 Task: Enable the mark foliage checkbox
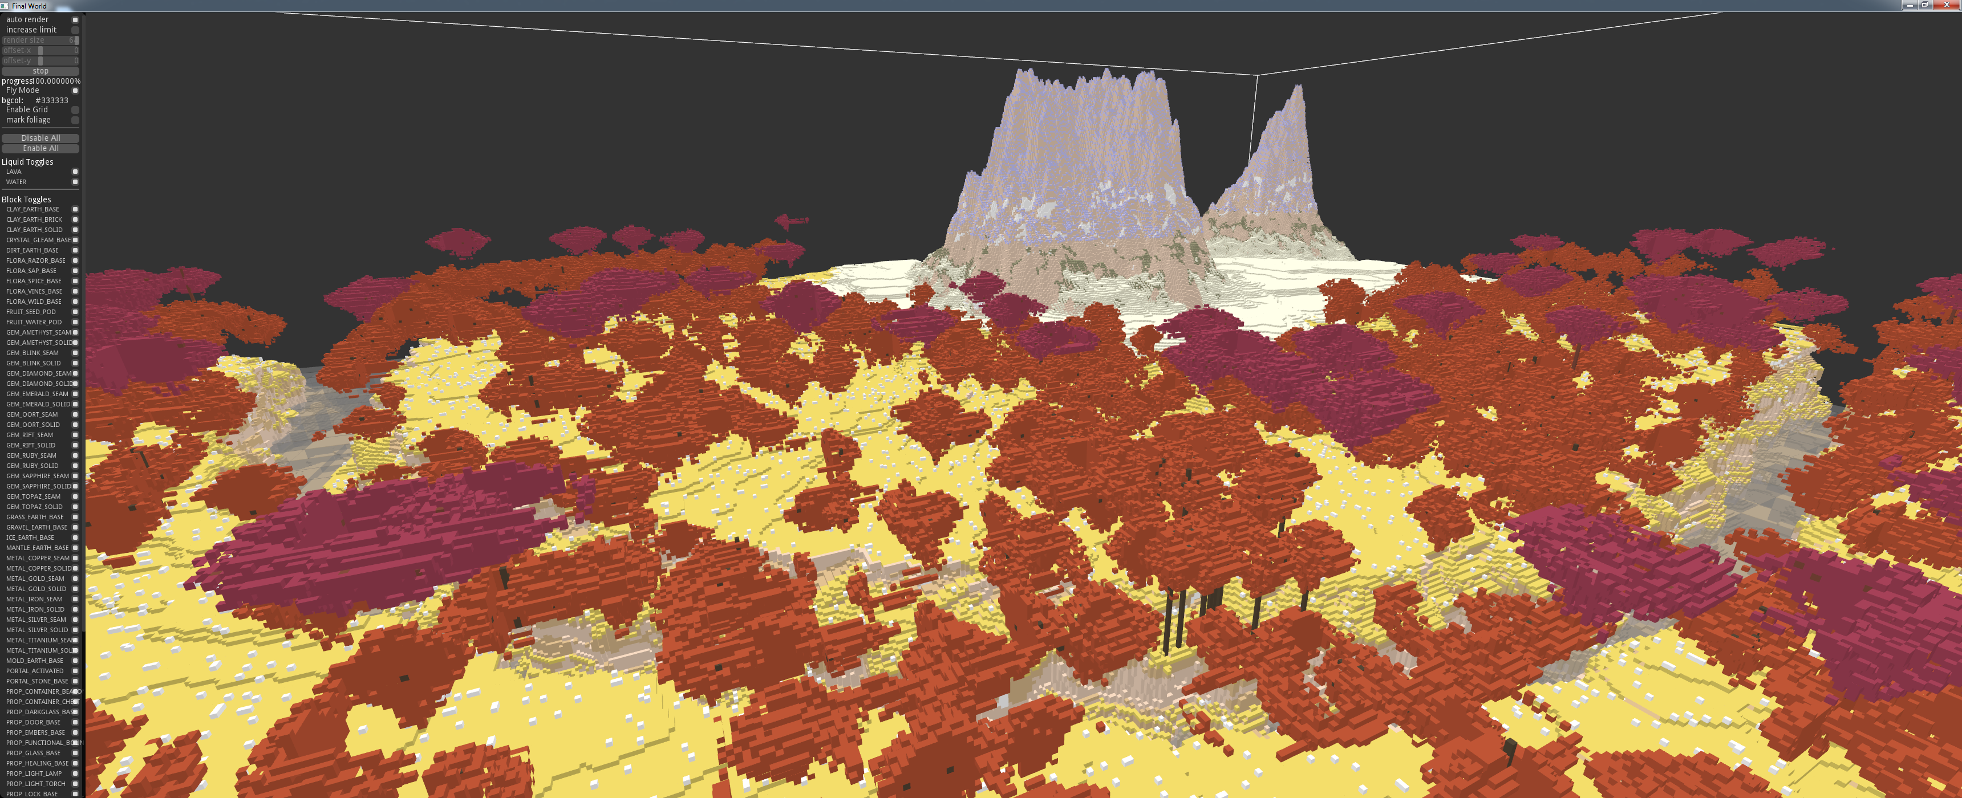point(75,120)
